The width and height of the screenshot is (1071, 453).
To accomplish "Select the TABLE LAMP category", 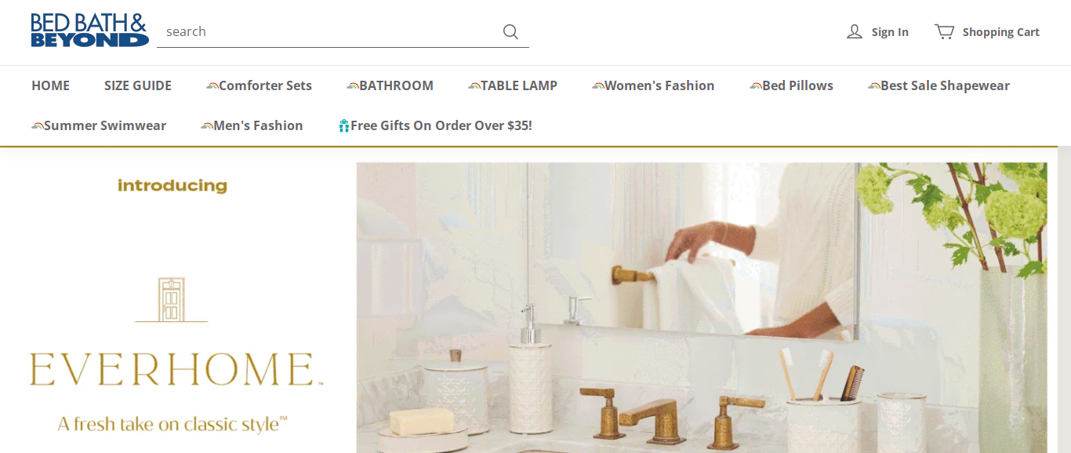I will tap(519, 85).
